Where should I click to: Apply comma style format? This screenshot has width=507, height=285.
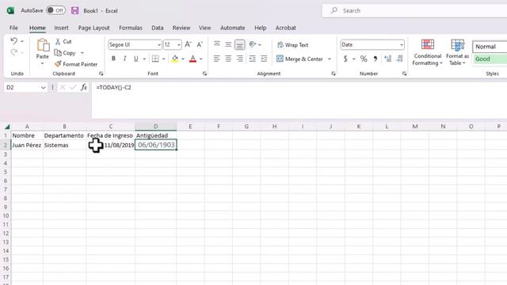coord(375,59)
